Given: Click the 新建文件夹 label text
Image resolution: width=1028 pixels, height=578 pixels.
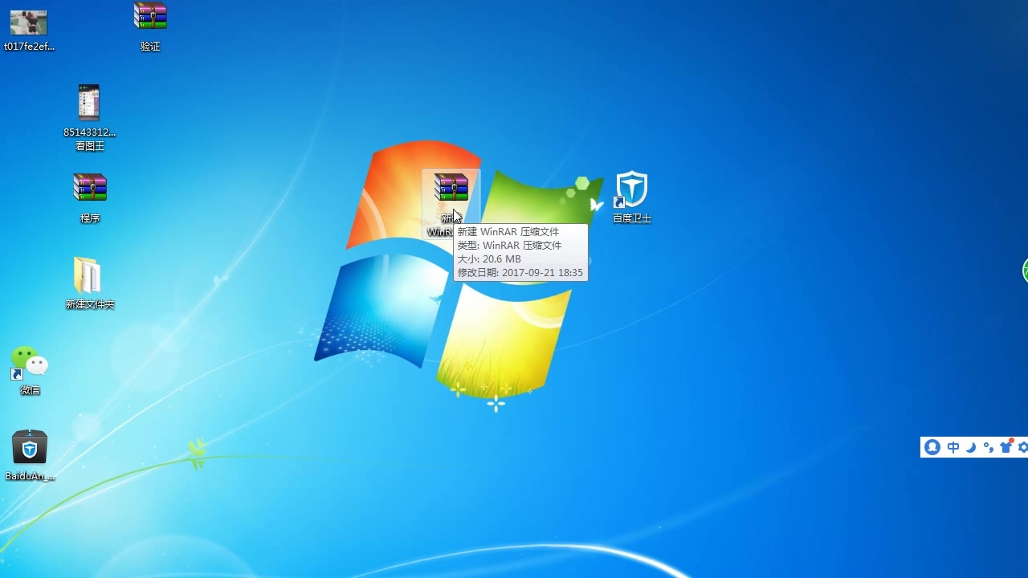Looking at the screenshot, I should pyautogui.click(x=90, y=304).
